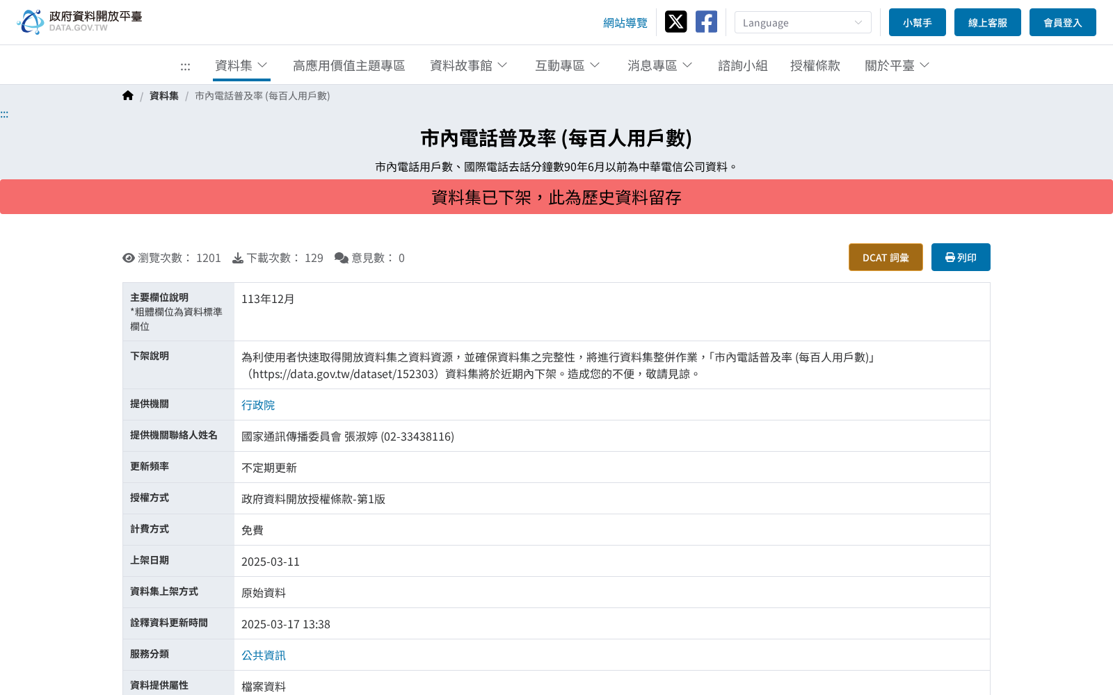Click the 上架日期 row label

point(150,560)
